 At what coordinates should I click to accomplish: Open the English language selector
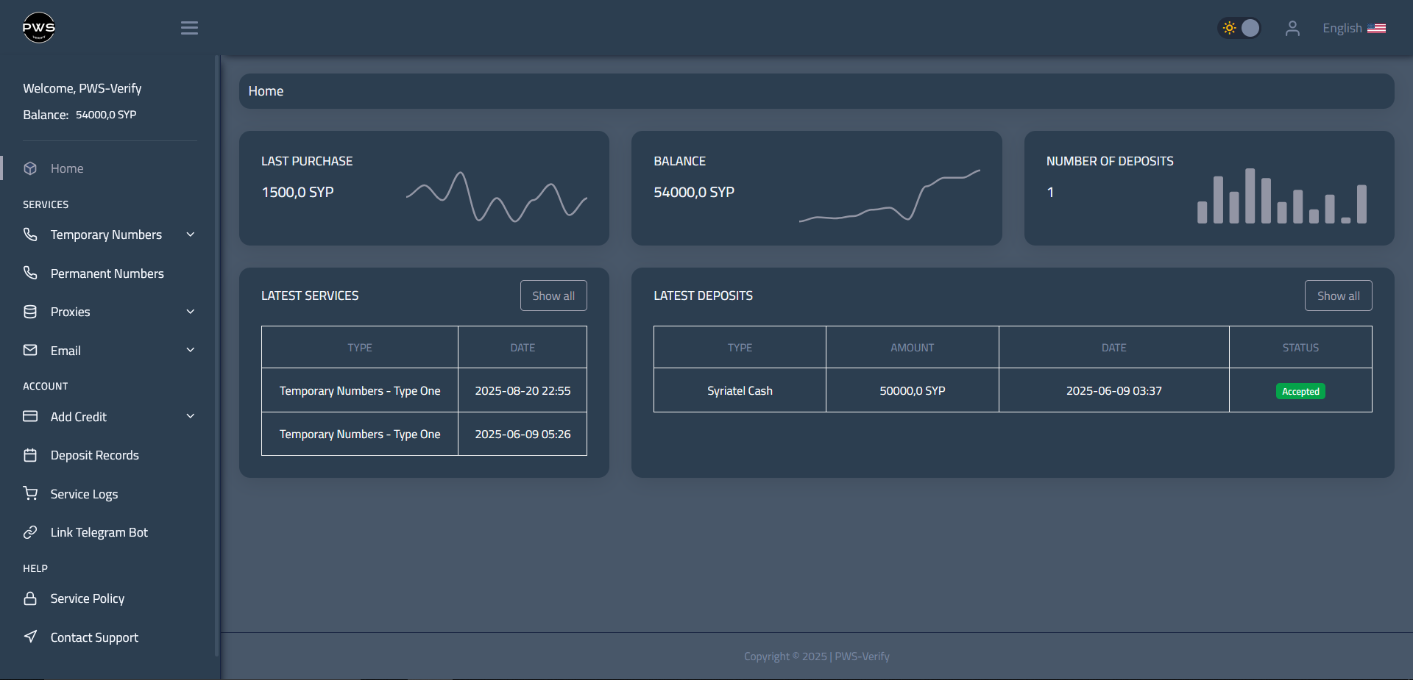click(1353, 28)
